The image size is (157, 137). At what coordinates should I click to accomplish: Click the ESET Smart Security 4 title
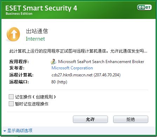[x=41, y=8]
